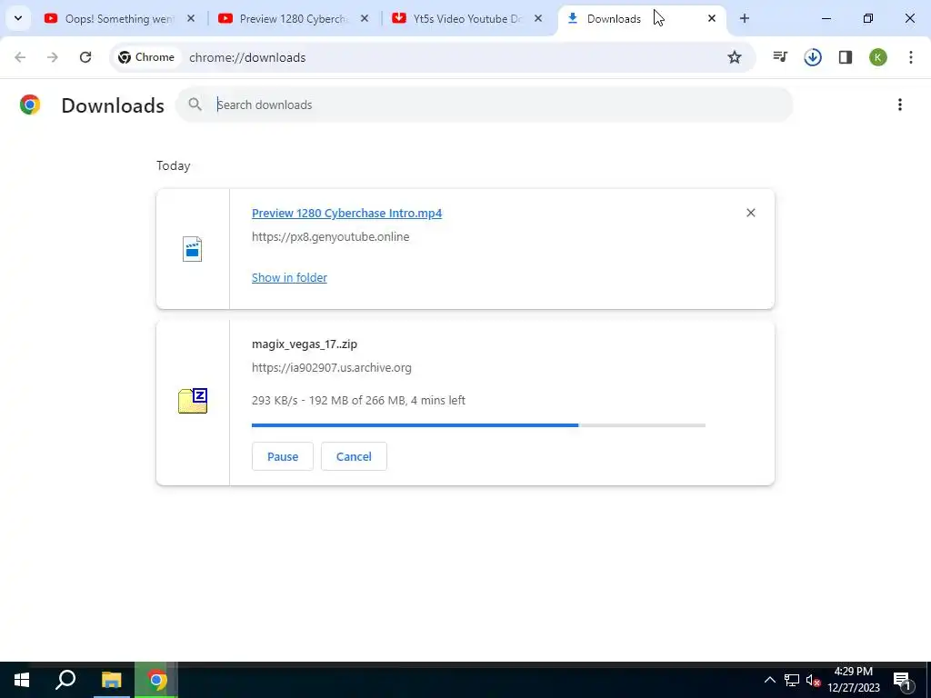Bookmark this page with star icon
This screenshot has width=931, height=698.
tap(735, 57)
